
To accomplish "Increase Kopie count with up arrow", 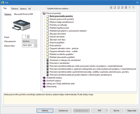I will coord(28,36).
